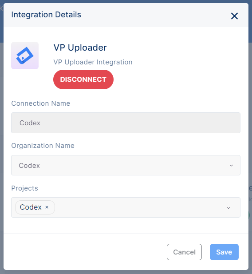Close the Integration Details dialog

(x=234, y=16)
